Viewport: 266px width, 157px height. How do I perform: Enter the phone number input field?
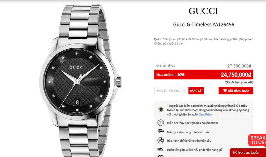[169, 91]
